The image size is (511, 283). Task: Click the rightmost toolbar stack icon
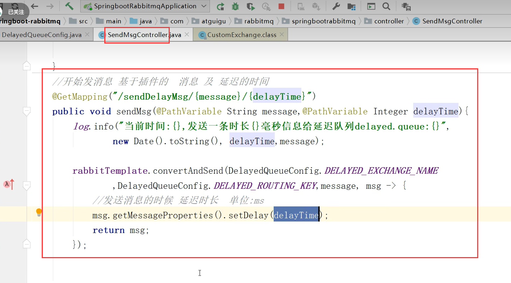click(406, 6)
